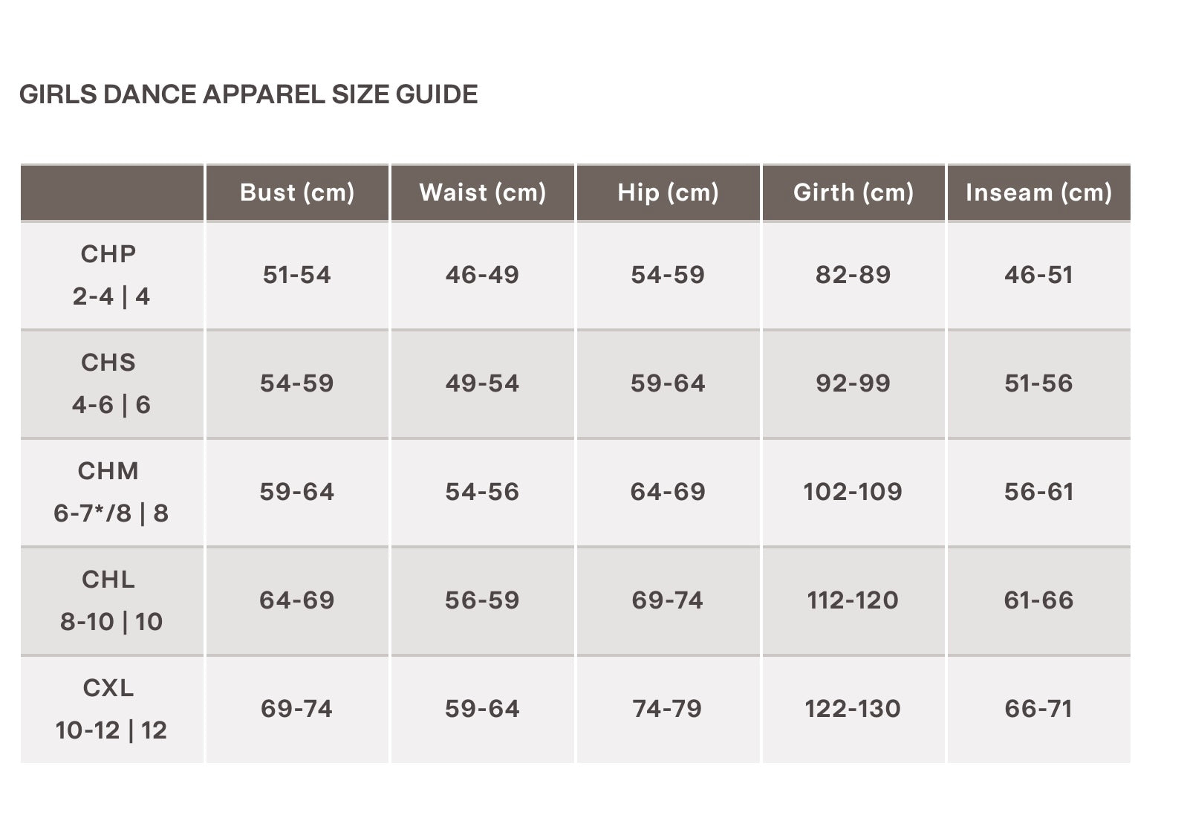Click the CHM 6-7*/8 | 8 size row label
Image resolution: width=1187 pixels, height=824 pixels.
tap(111, 492)
